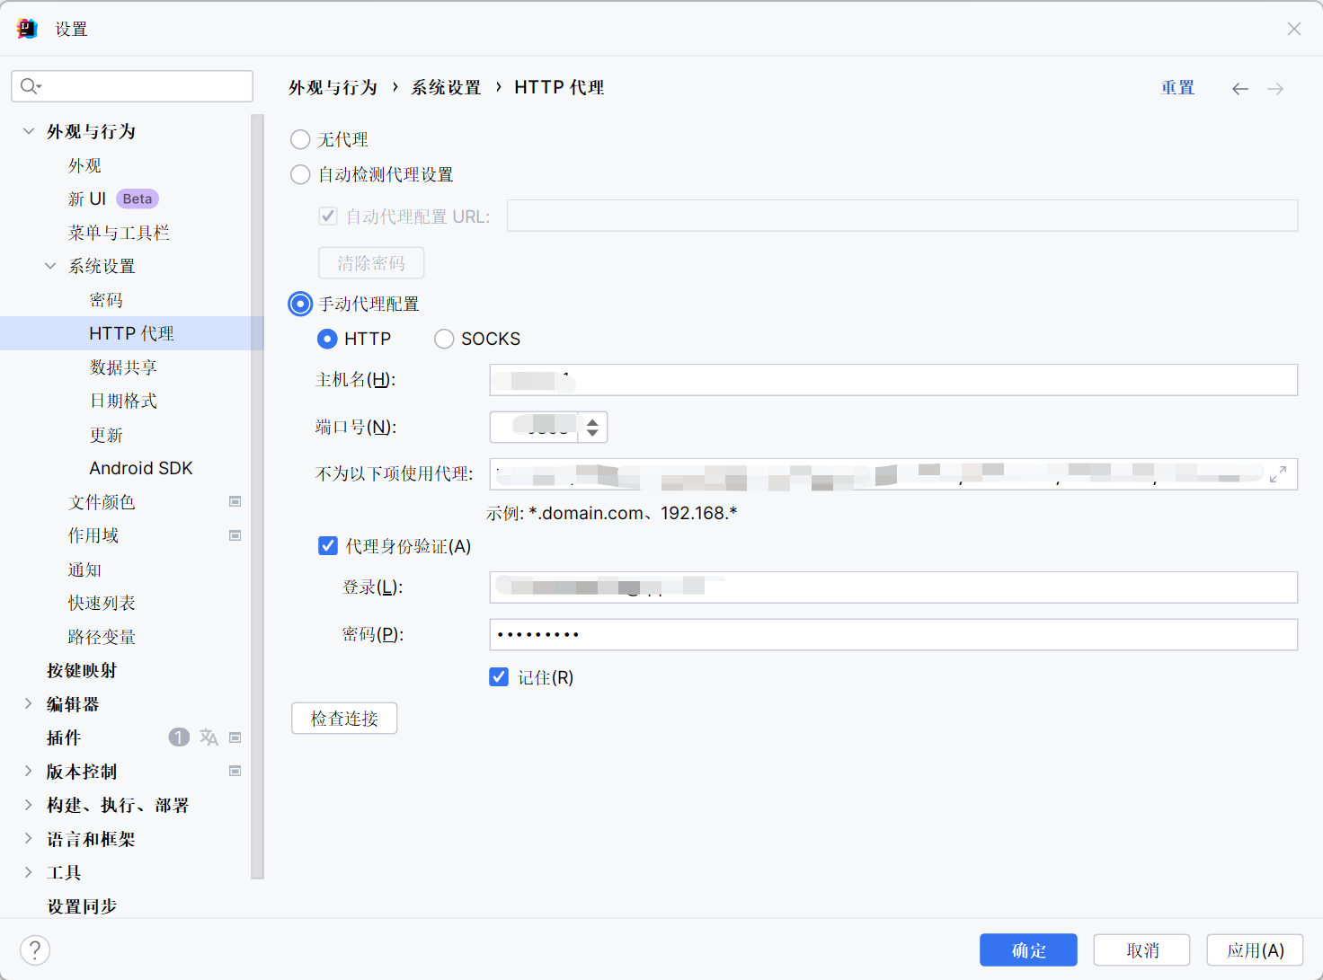Open 菜单与工具栏 settings page
This screenshot has width=1323, height=980.
click(x=119, y=233)
